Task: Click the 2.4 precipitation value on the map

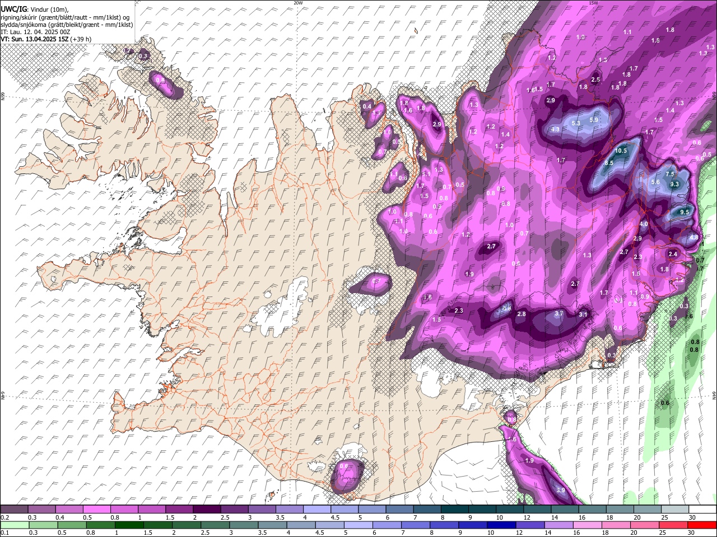Action: [x=673, y=254]
